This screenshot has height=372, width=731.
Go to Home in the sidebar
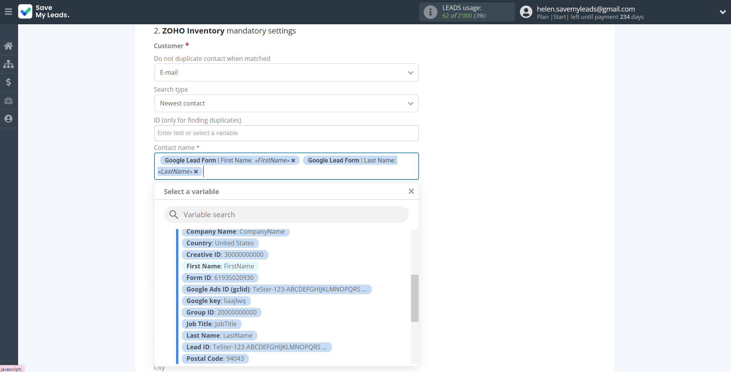[8, 46]
